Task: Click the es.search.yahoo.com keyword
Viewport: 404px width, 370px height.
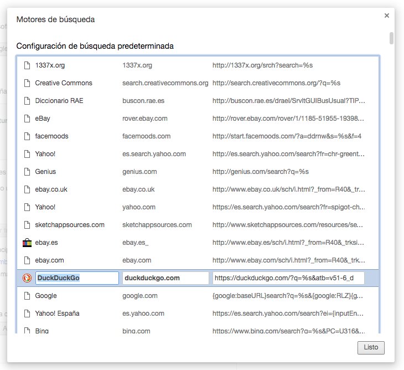Action: (154, 154)
